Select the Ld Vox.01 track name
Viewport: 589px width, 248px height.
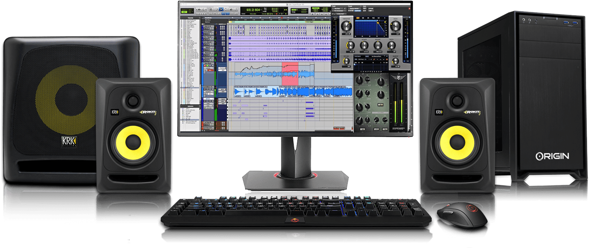pos(209,123)
